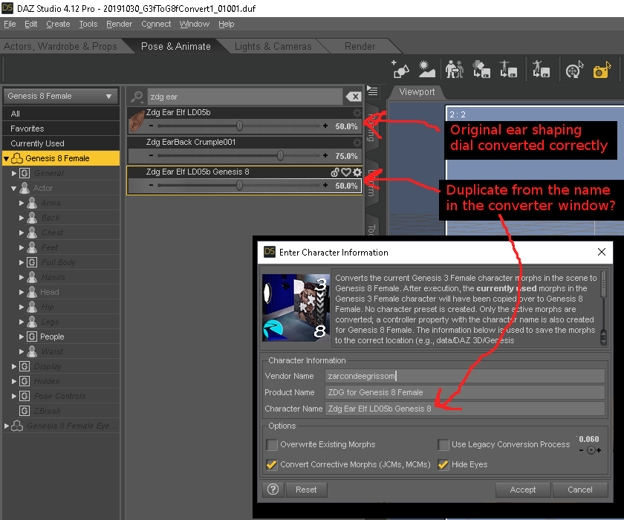Viewport: 624px width, 520px height.
Task: Click the Vendor Name input field
Action: [x=465, y=376]
